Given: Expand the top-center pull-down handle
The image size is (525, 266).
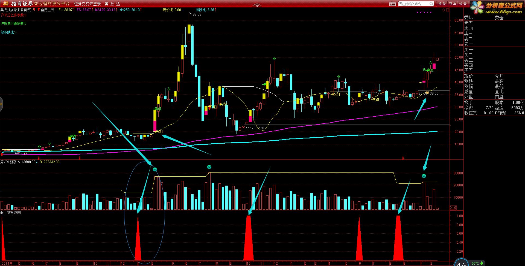Looking at the screenshot, I should (257, 5).
